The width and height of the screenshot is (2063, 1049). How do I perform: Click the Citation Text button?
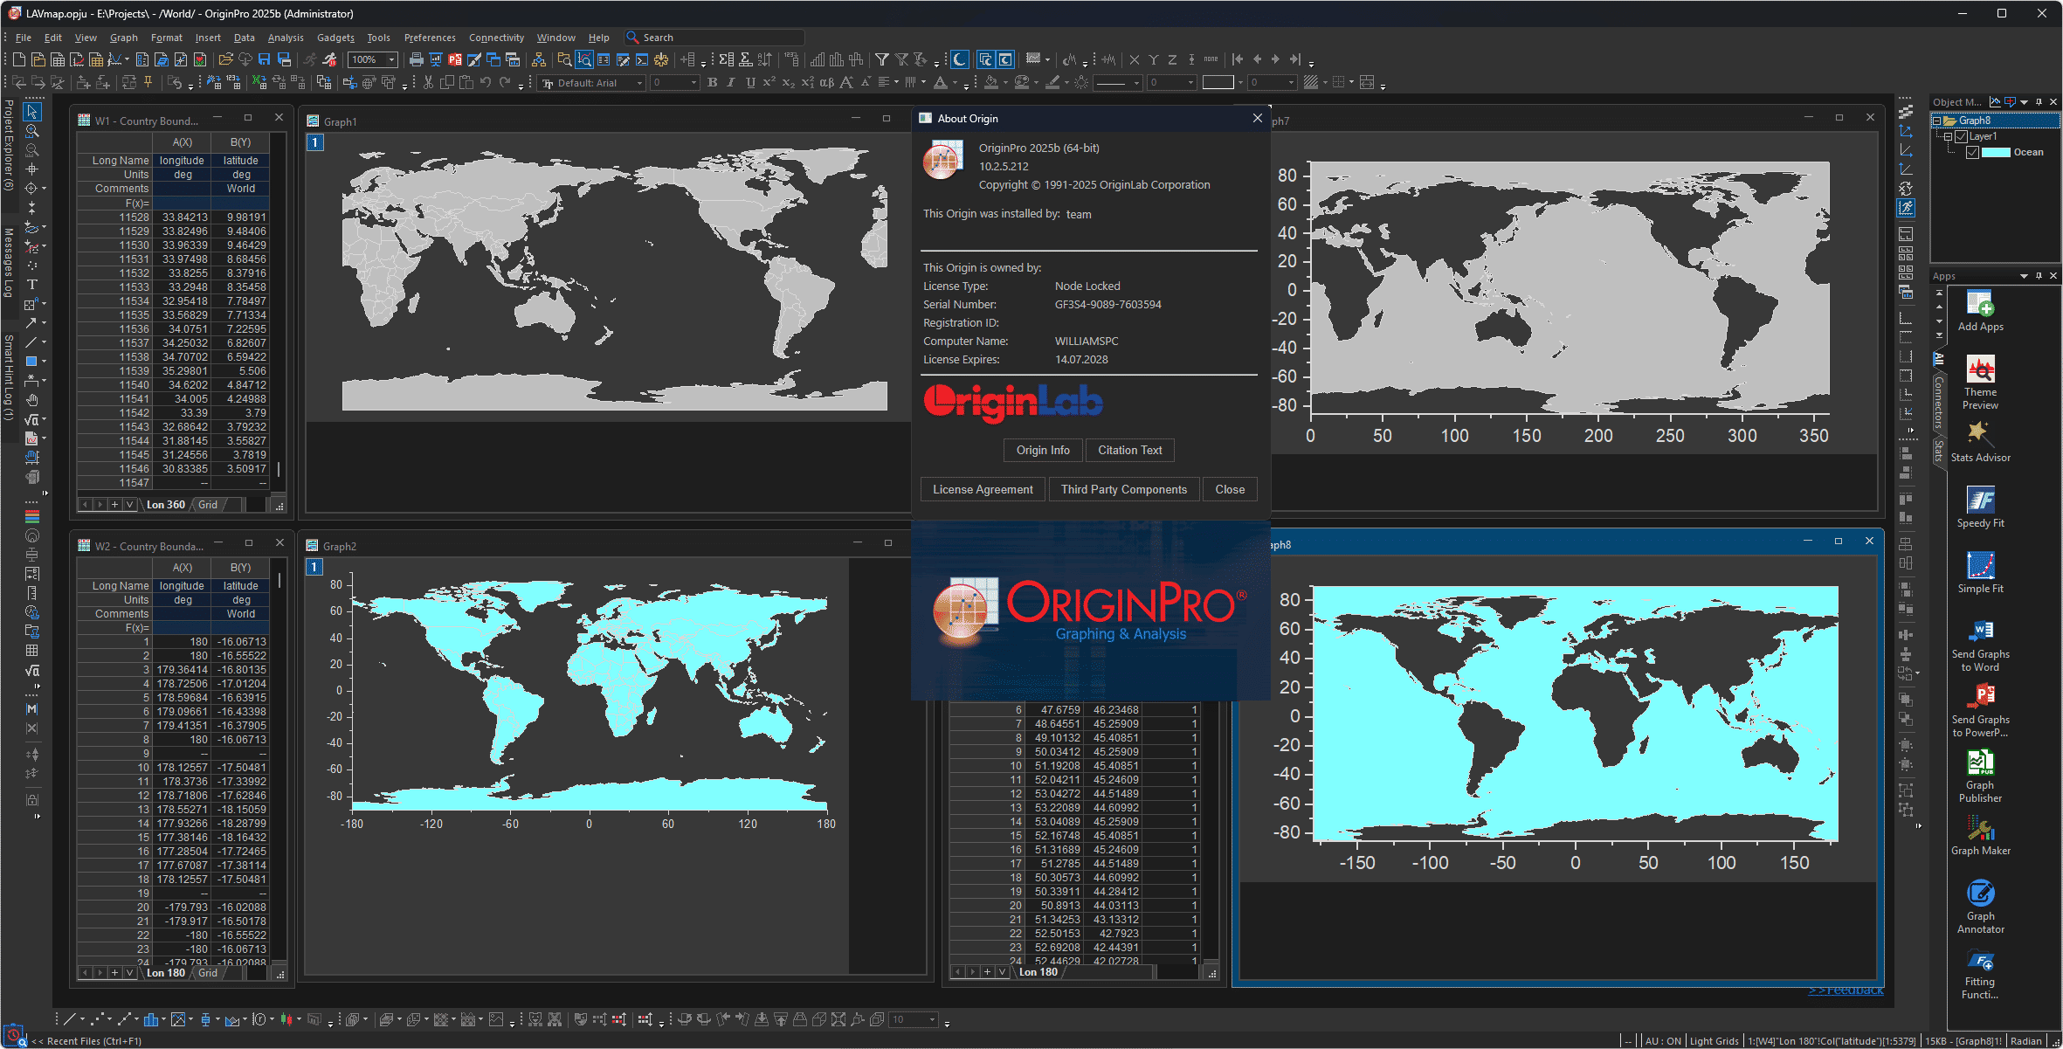click(1129, 450)
